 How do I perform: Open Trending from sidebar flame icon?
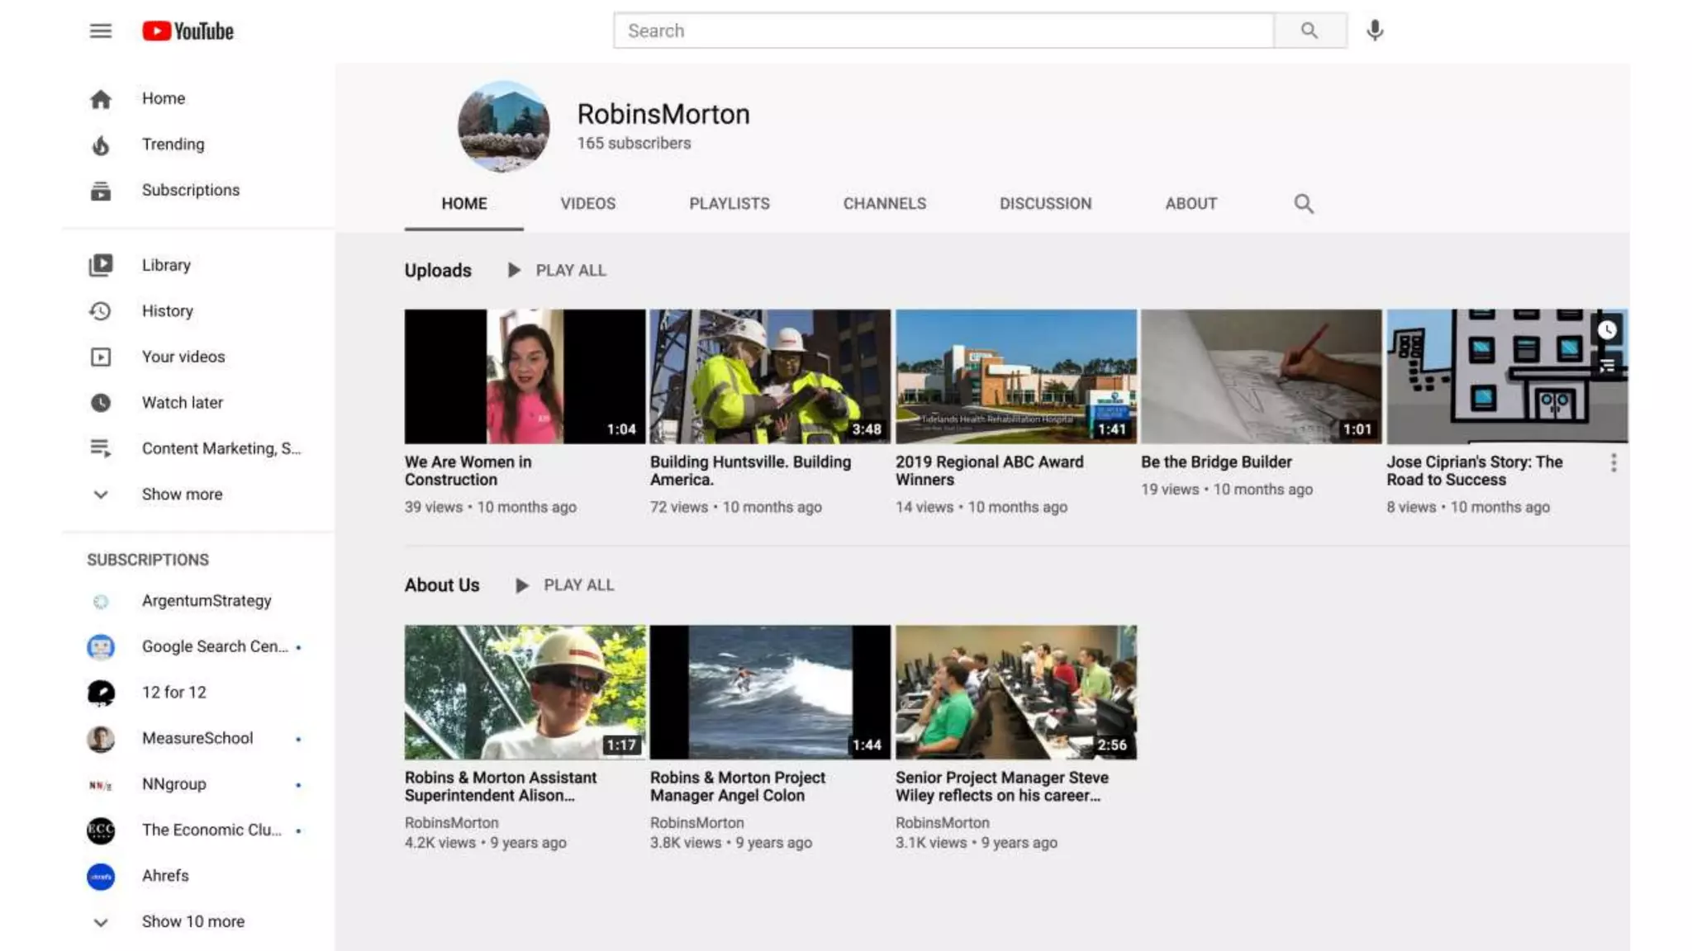(x=101, y=145)
